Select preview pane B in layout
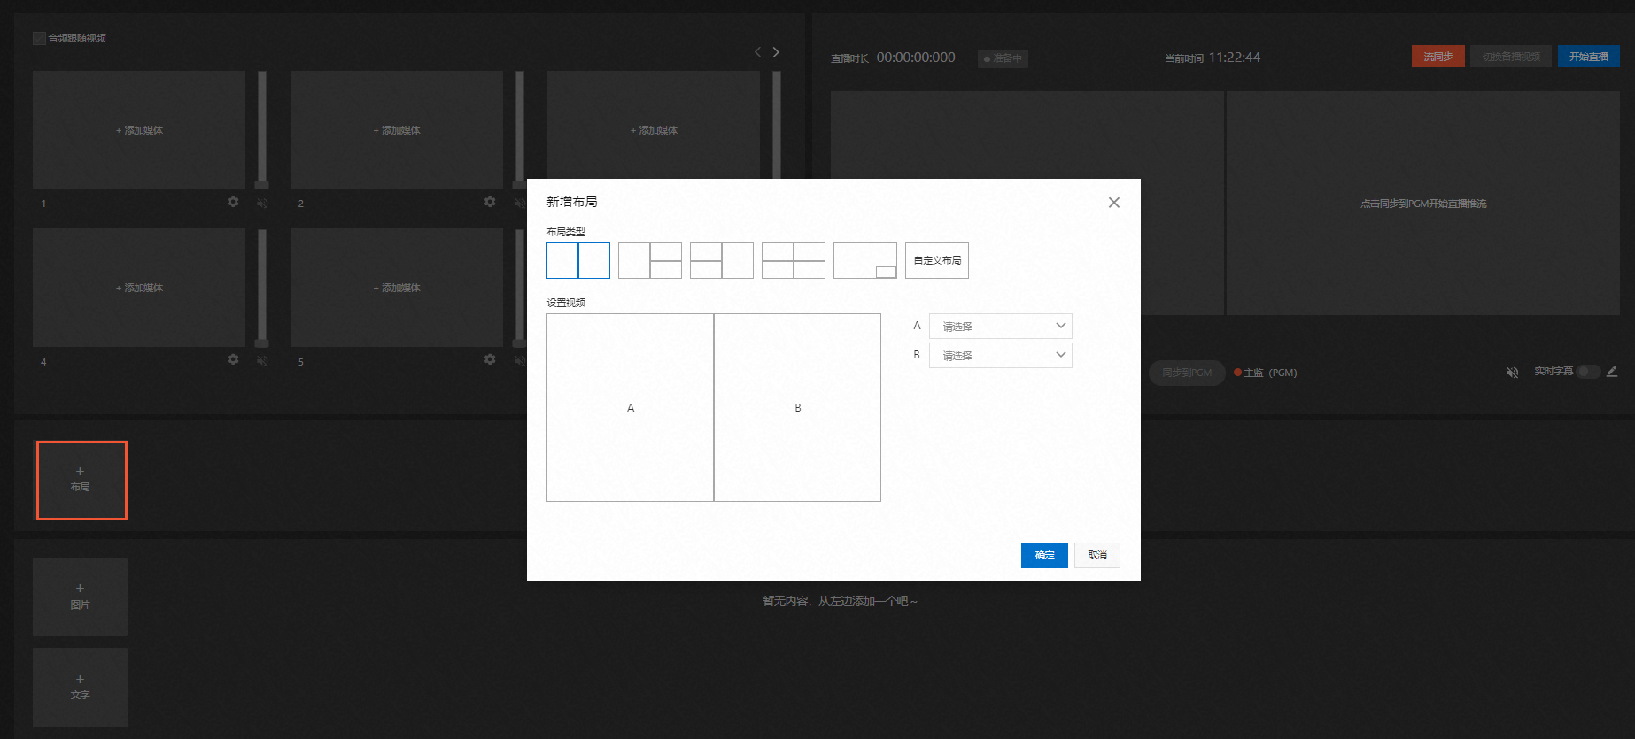Viewport: 1635px width, 739px height. point(797,408)
